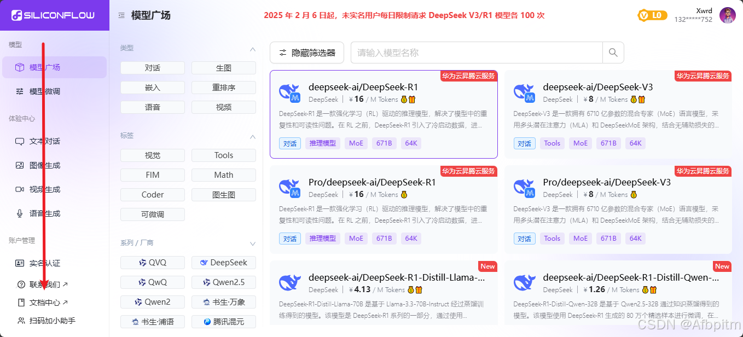Collapse the 类型 filter section
This screenshot has width=743, height=337.
253,49
